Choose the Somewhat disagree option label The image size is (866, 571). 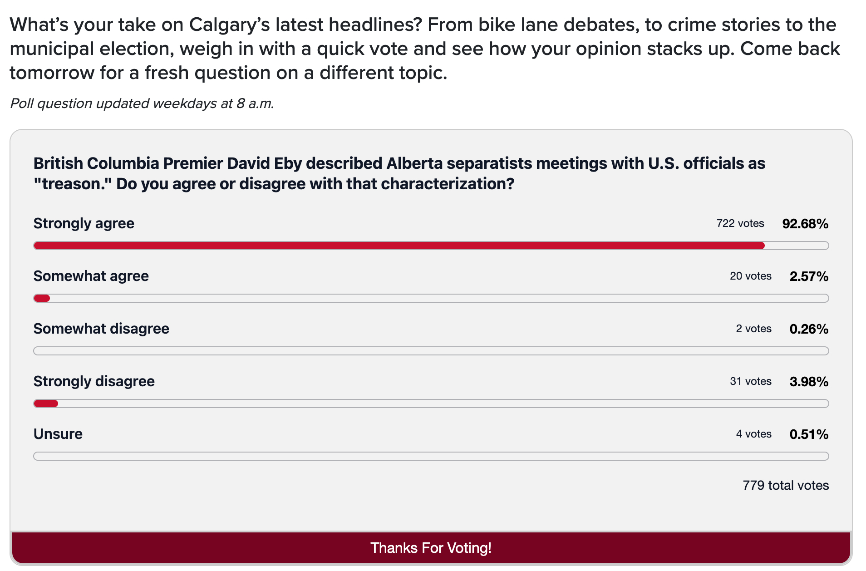click(101, 329)
